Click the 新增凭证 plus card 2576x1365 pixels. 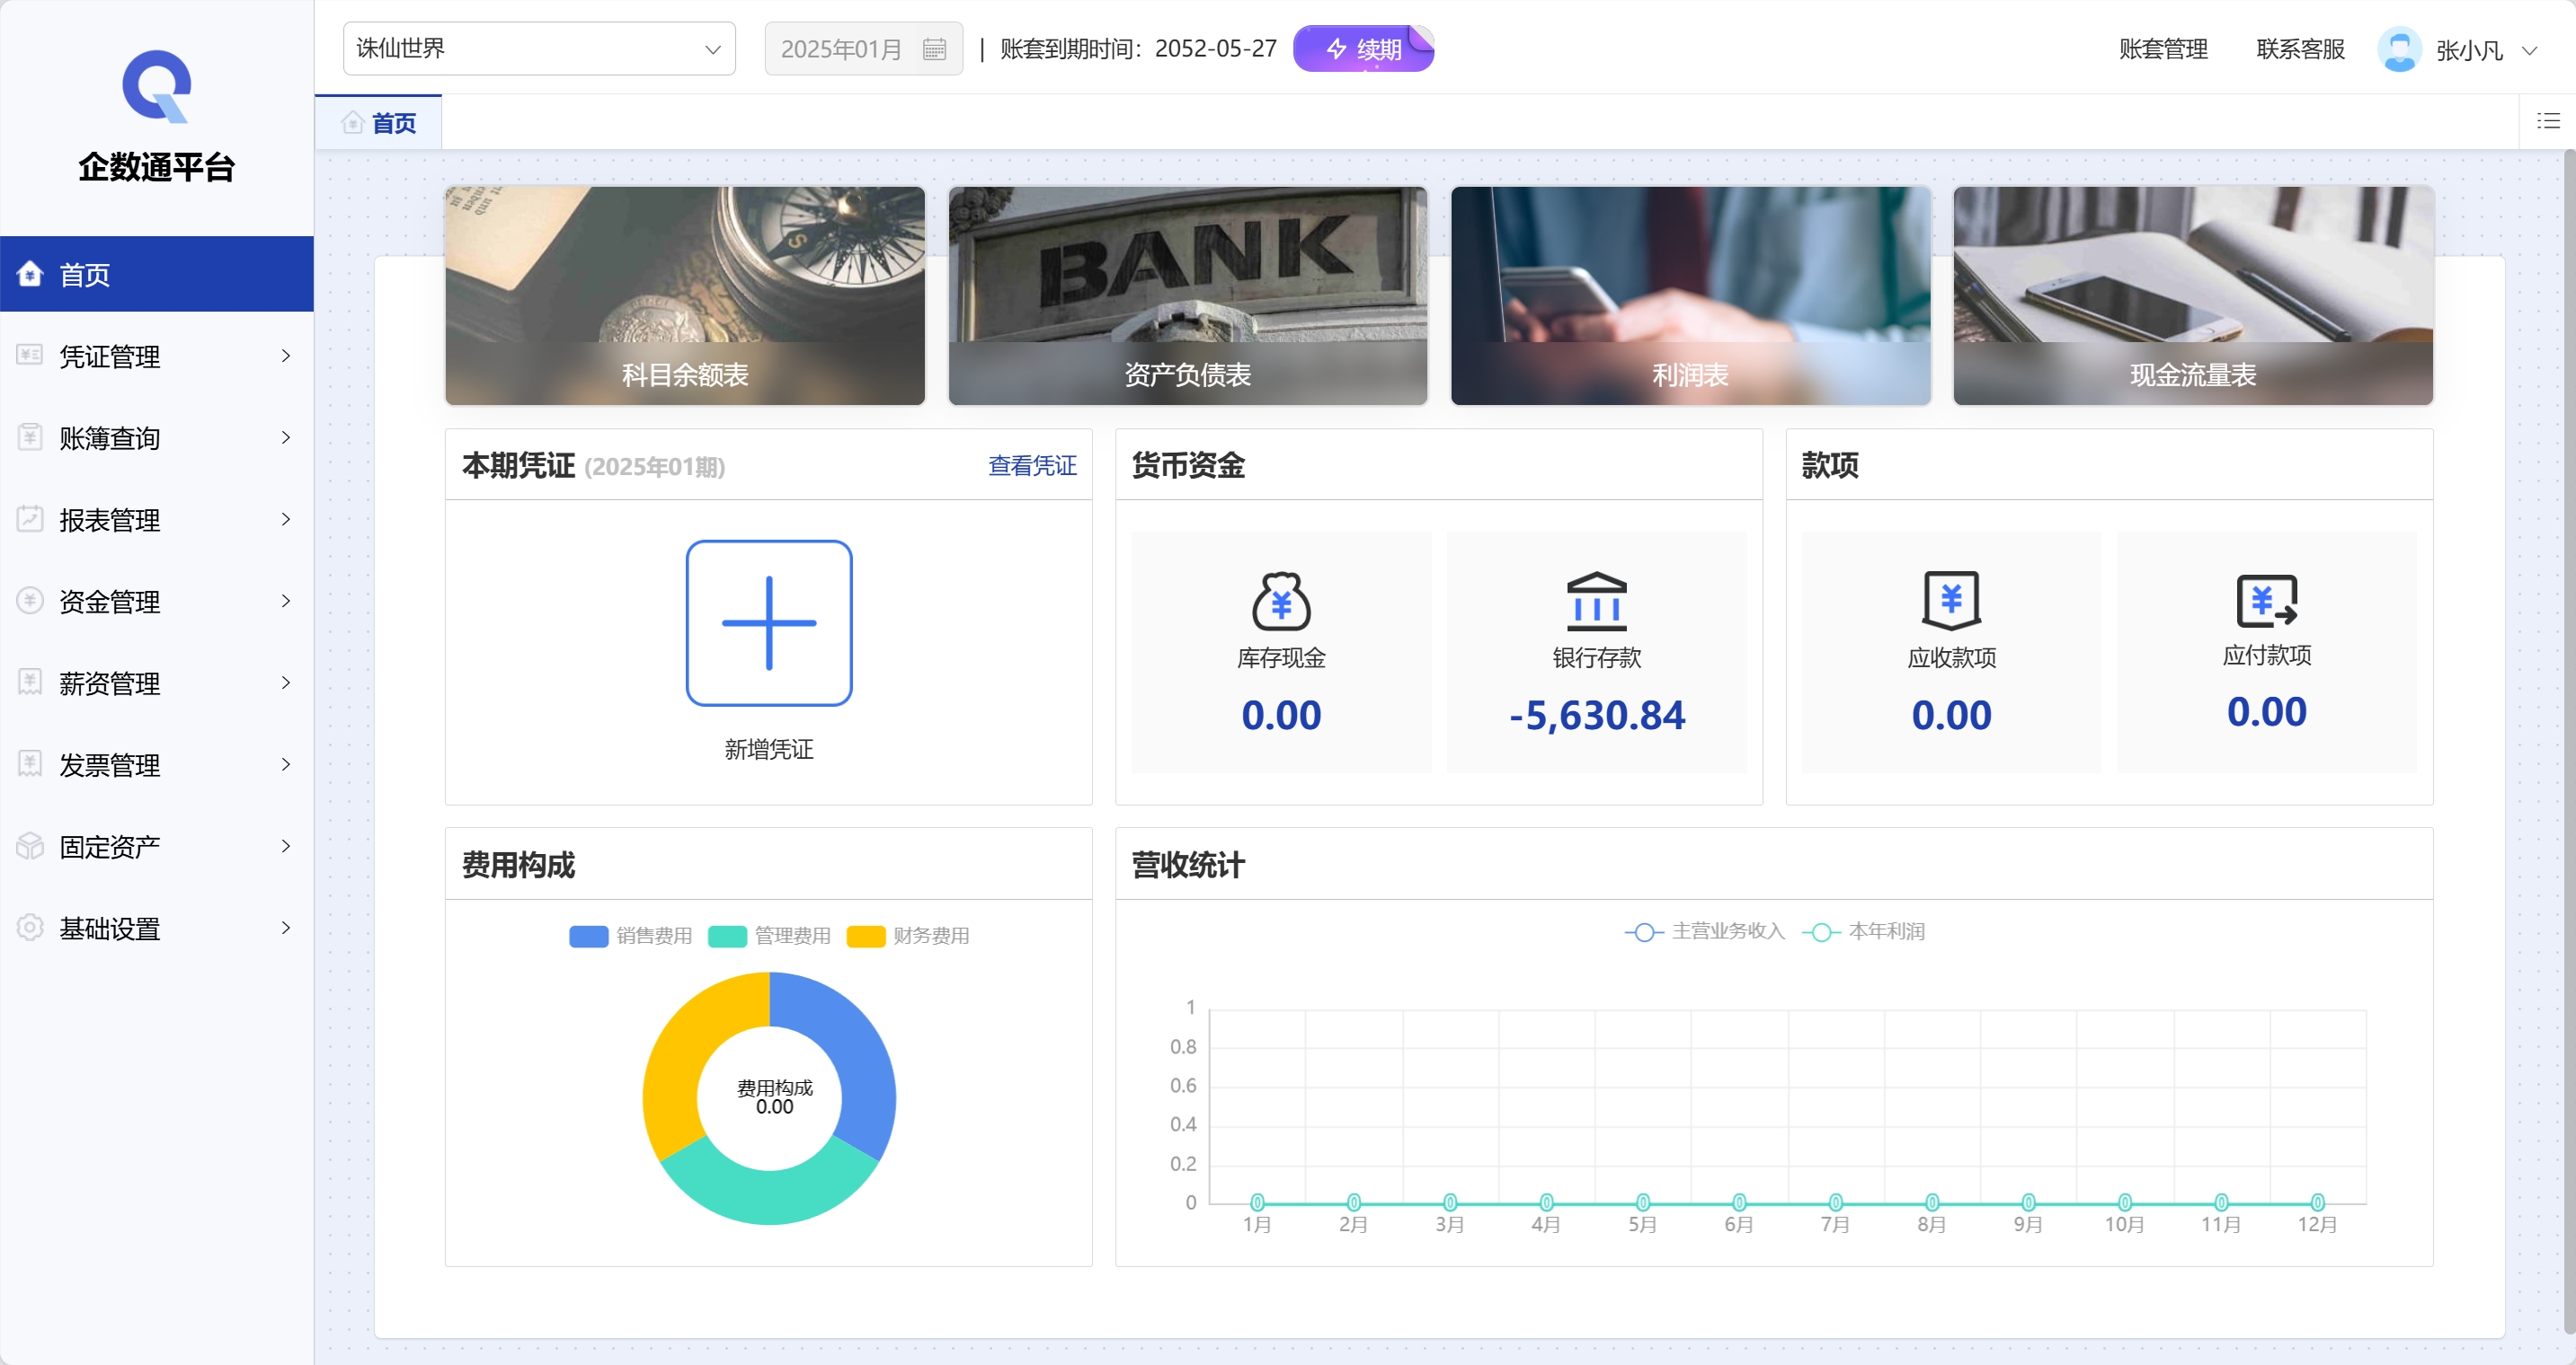click(x=768, y=621)
